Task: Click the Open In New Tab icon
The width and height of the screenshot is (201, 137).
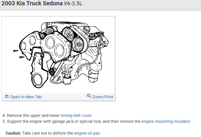Action: click(7, 97)
